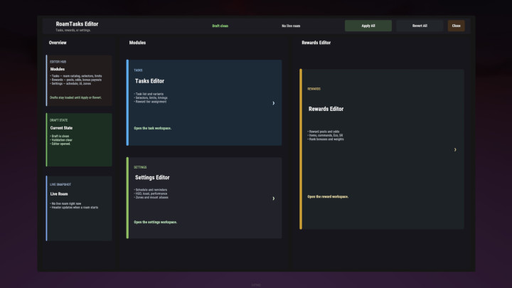Click the SETTINGS tag above Settings Editor
The height and width of the screenshot is (288, 512).
(x=140, y=167)
